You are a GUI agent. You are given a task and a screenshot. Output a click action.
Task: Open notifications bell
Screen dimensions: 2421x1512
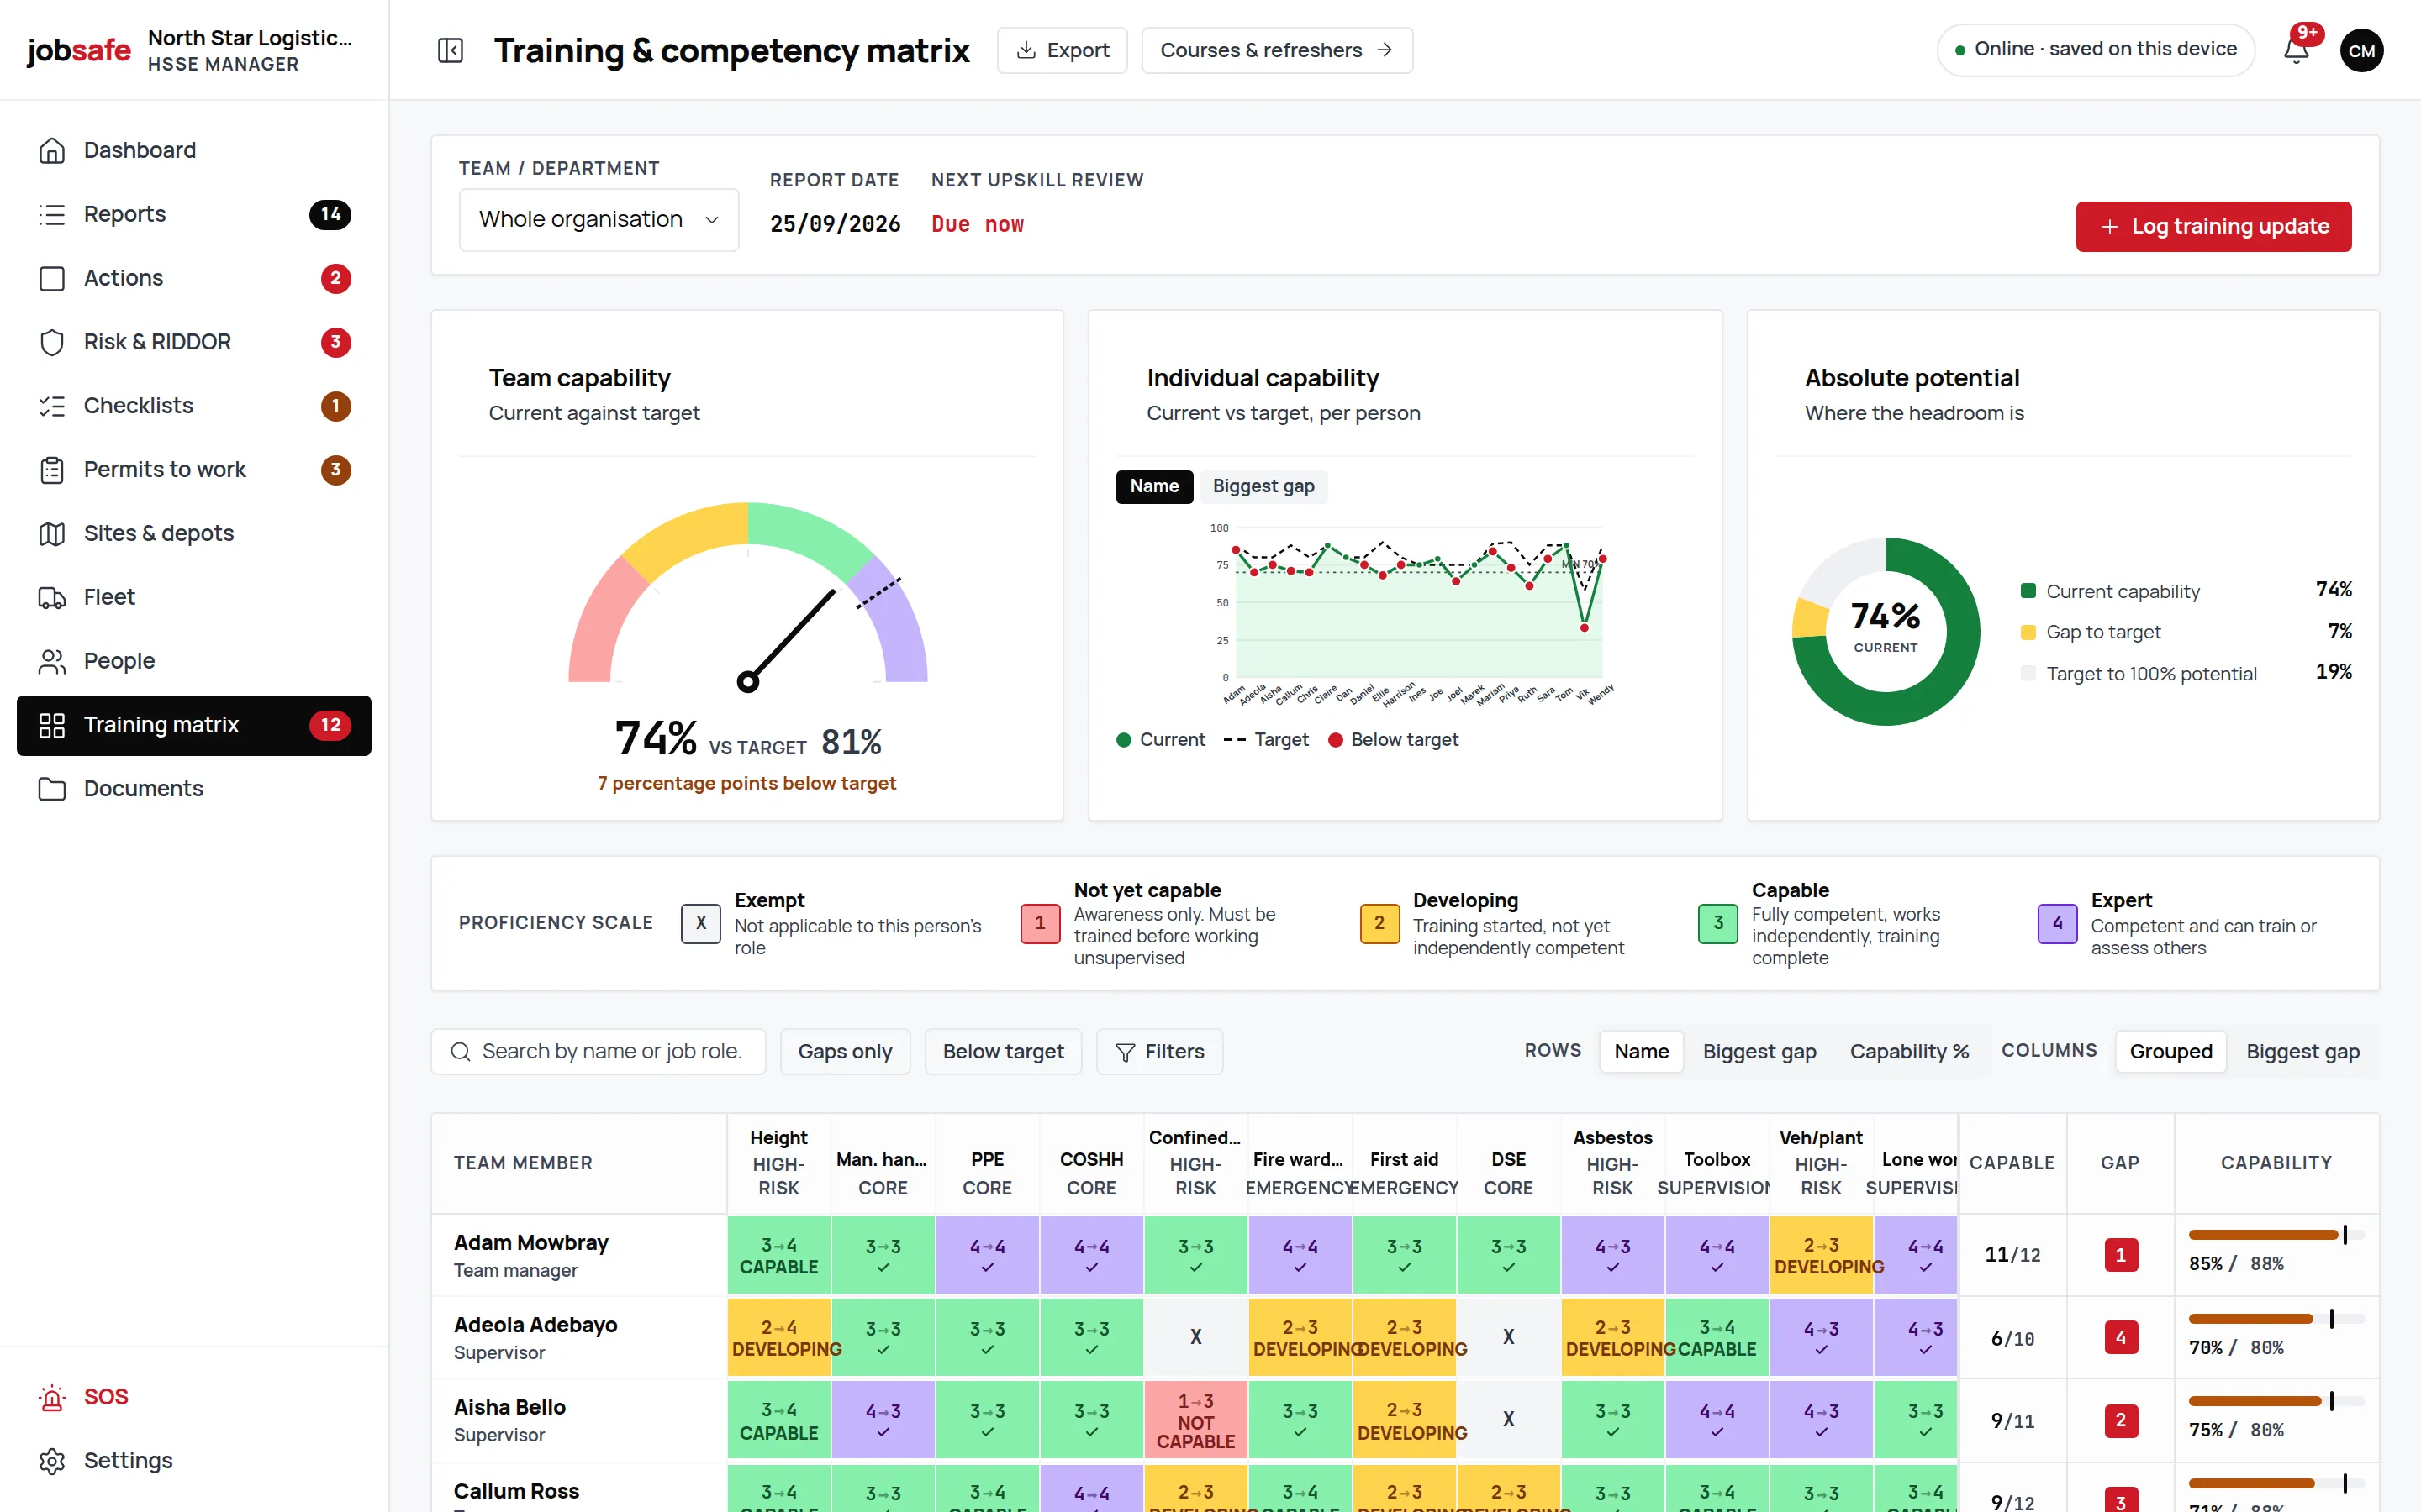pos(2297,50)
